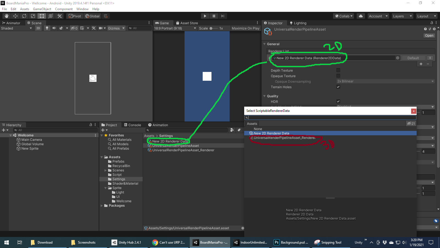
Task: Open the Account dropdown
Action: pos(378,16)
